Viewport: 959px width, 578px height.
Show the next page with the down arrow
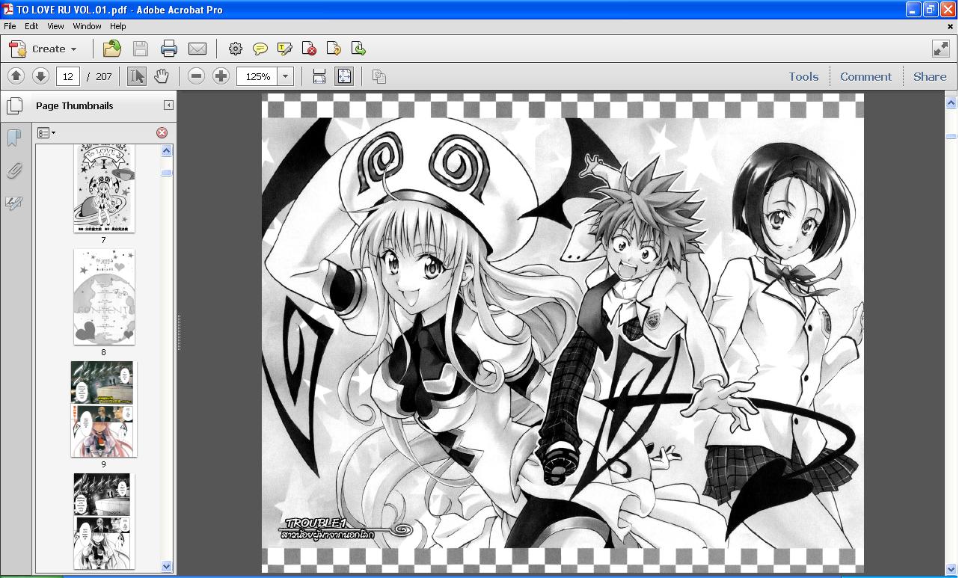(x=40, y=76)
